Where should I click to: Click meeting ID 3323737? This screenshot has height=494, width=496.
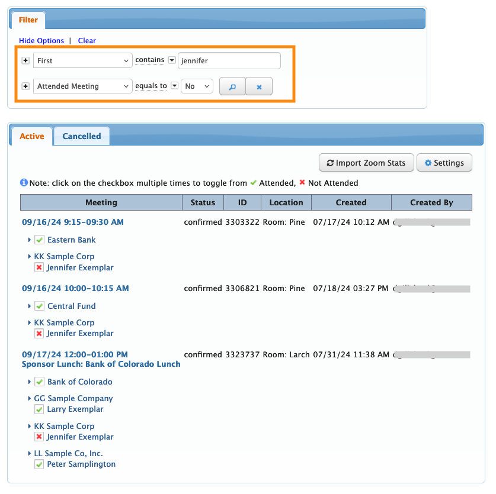coord(242,354)
